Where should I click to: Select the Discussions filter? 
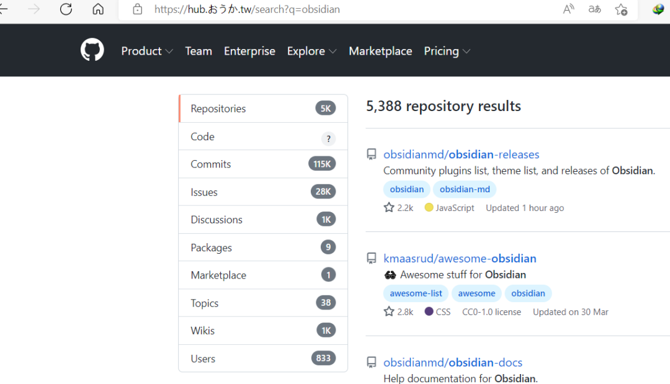click(x=263, y=220)
